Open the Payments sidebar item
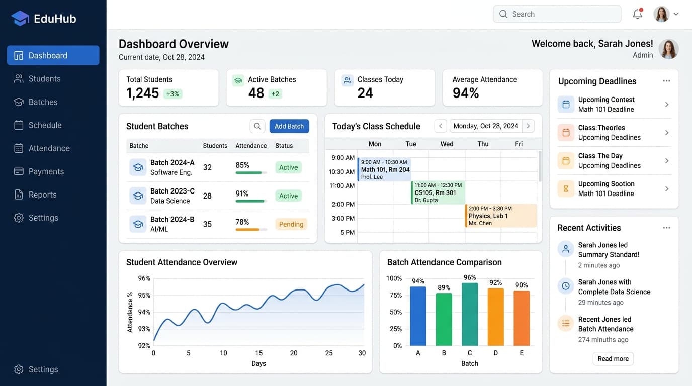This screenshot has width=692, height=386. coord(53,171)
